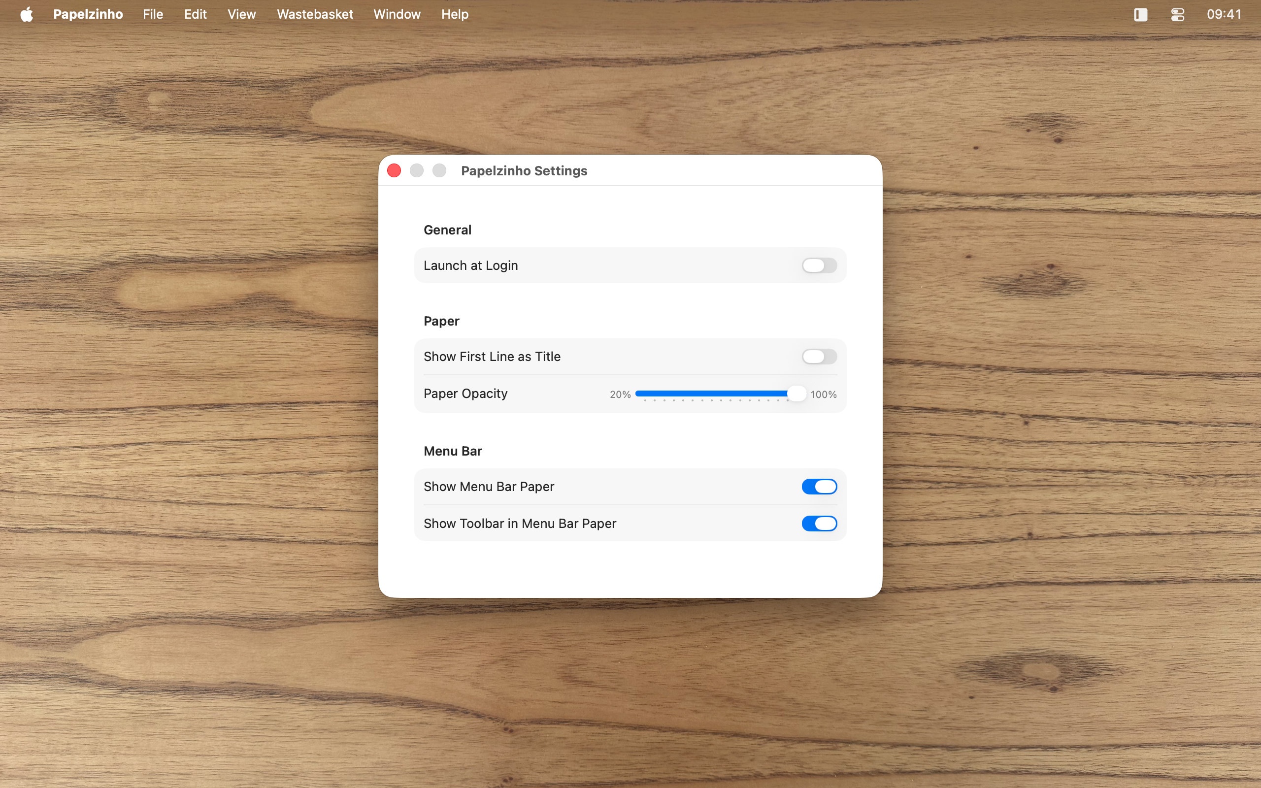The height and width of the screenshot is (788, 1261).
Task: Open the View menu
Action: (242, 14)
